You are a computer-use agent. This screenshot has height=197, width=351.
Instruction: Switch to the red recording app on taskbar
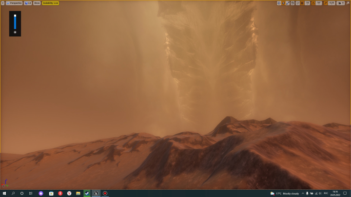pos(105,194)
